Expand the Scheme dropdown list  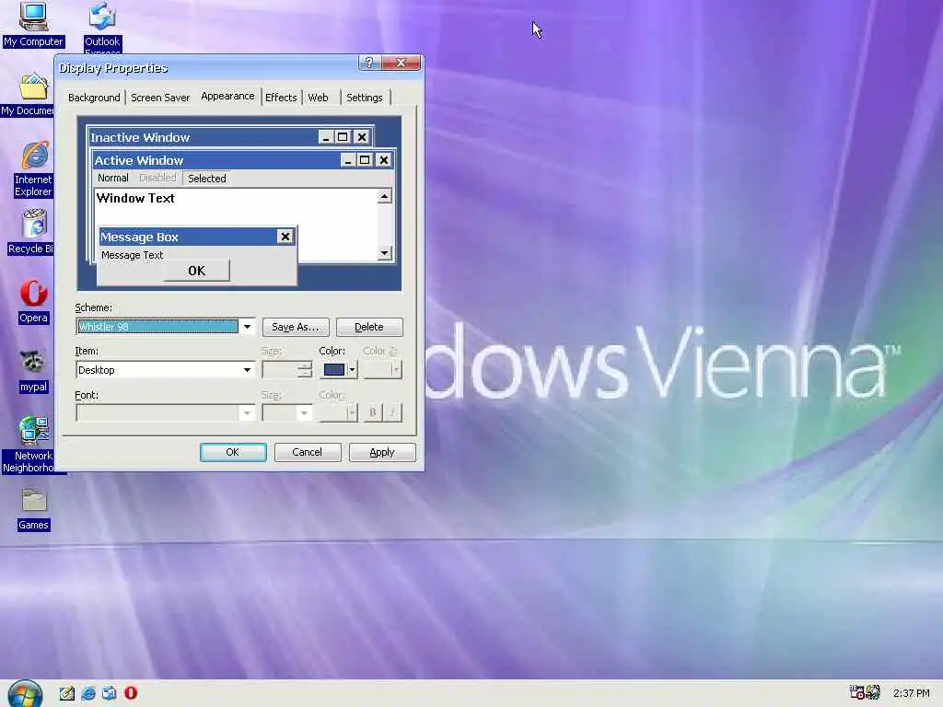247,327
